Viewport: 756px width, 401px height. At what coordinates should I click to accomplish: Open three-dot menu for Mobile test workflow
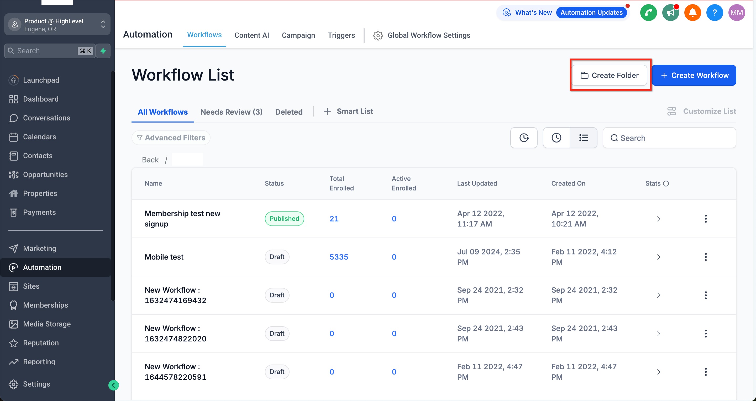706,257
